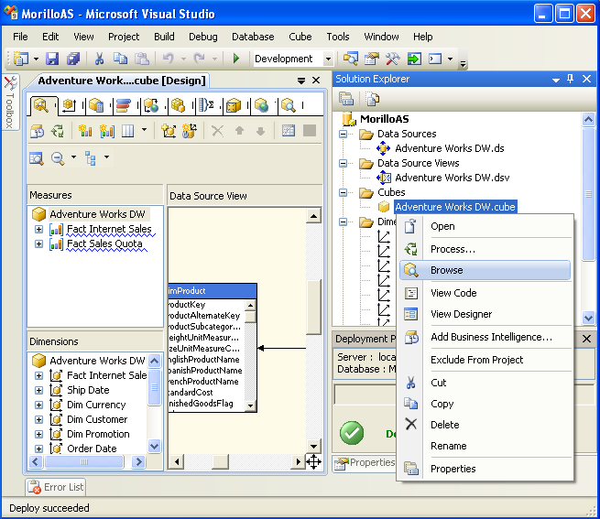
Task: Choose View Code from the context menu
Action: (x=485, y=293)
